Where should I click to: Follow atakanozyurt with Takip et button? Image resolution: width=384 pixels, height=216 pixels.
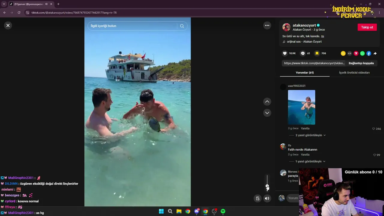click(367, 27)
